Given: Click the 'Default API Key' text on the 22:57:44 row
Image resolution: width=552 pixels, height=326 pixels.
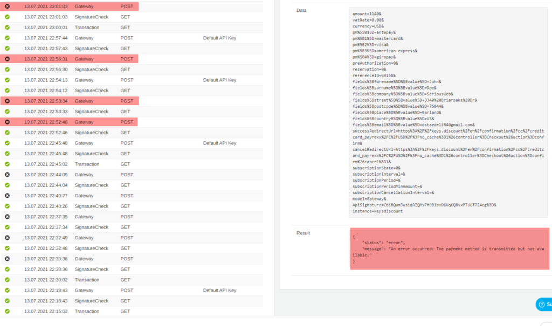Looking at the screenshot, I should (219, 38).
